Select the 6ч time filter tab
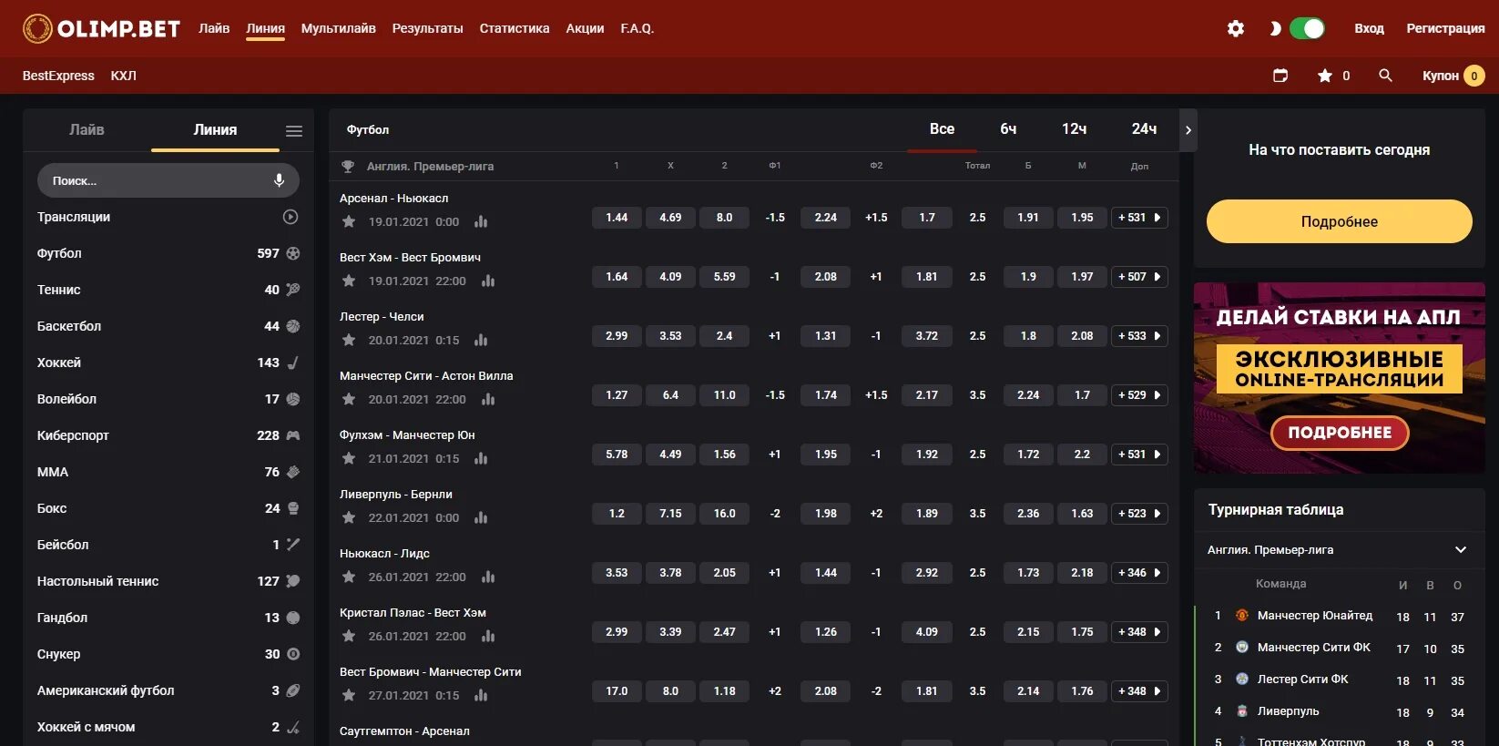The width and height of the screenshot is (1499, 746). click(1008, 129)
